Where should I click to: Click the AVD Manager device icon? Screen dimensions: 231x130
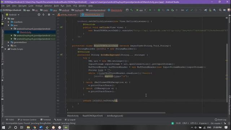click(x=210, y=10)
